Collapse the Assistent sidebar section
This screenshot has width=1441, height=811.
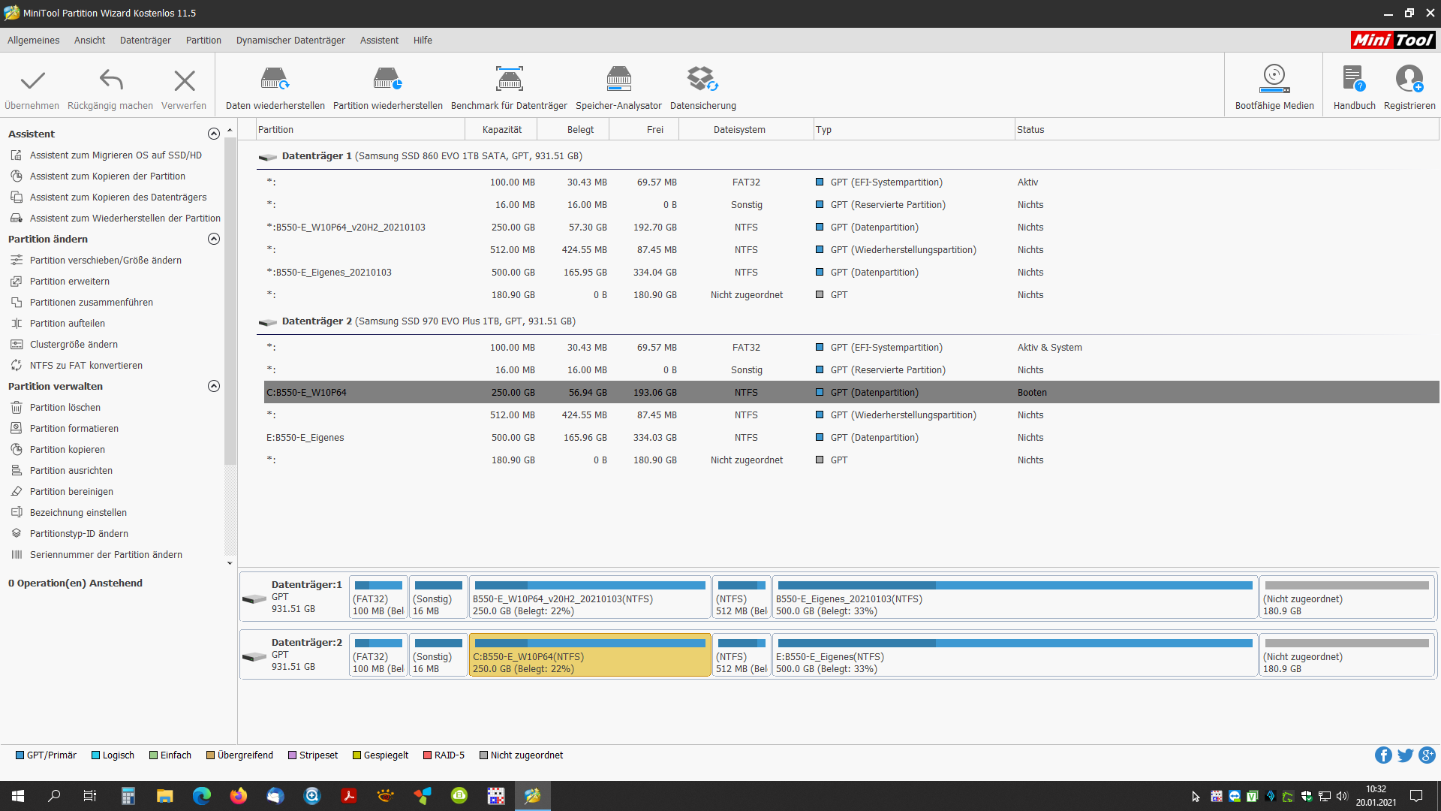(x=214, y=134)
